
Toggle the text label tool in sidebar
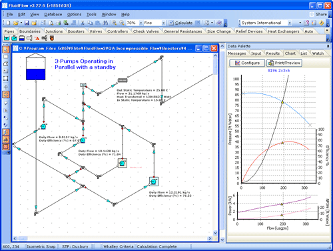[x=6, y=140]
